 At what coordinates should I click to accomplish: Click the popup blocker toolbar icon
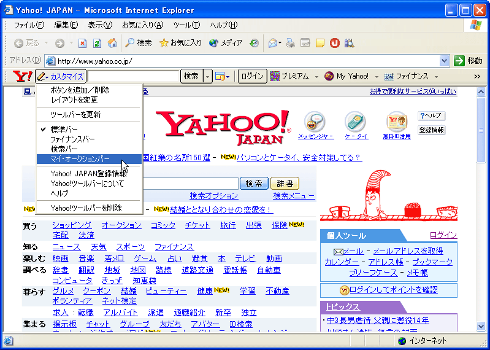pos(220,76)
